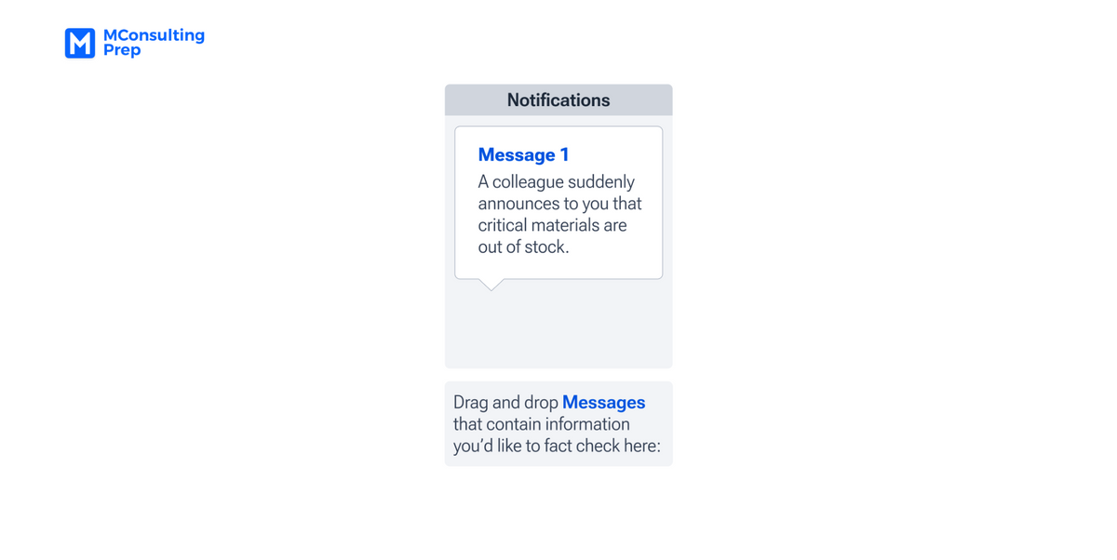Screen dimensions: 1117x560
Task: Click the line 'A colleague suddenly'
Action: point(557,181)
